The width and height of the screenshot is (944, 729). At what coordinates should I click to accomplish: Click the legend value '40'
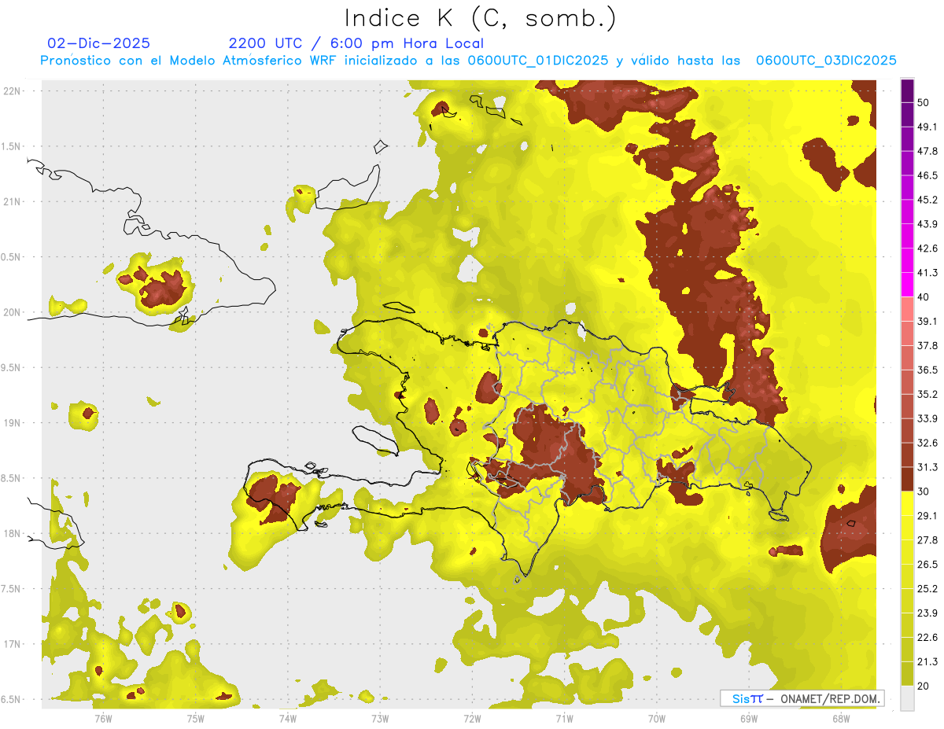point(924,297)
